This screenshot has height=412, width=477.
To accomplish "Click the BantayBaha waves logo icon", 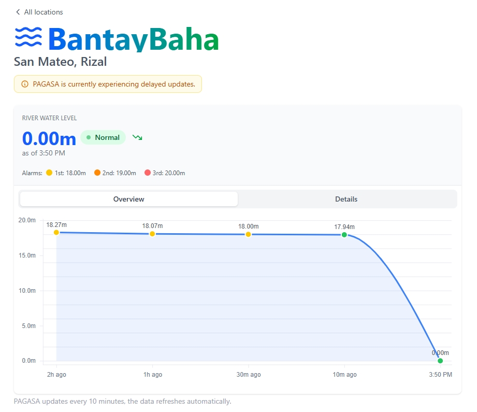I will click(28, 37).
